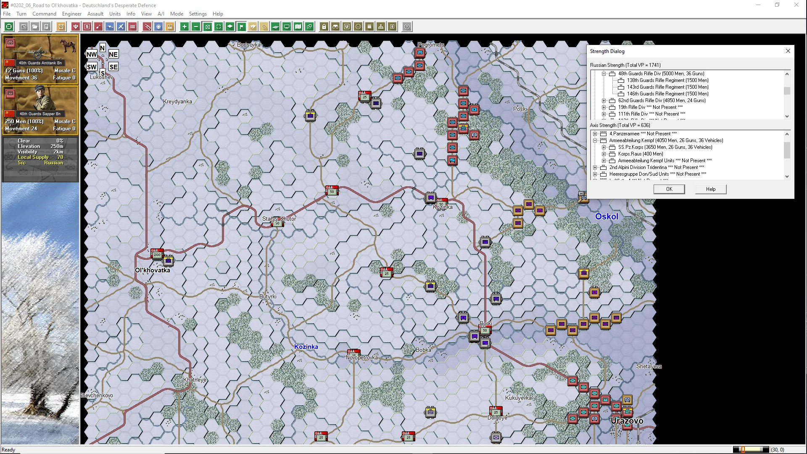Click the question mark help icon
Screen dimensions: 807x454
tap(407, 27)
